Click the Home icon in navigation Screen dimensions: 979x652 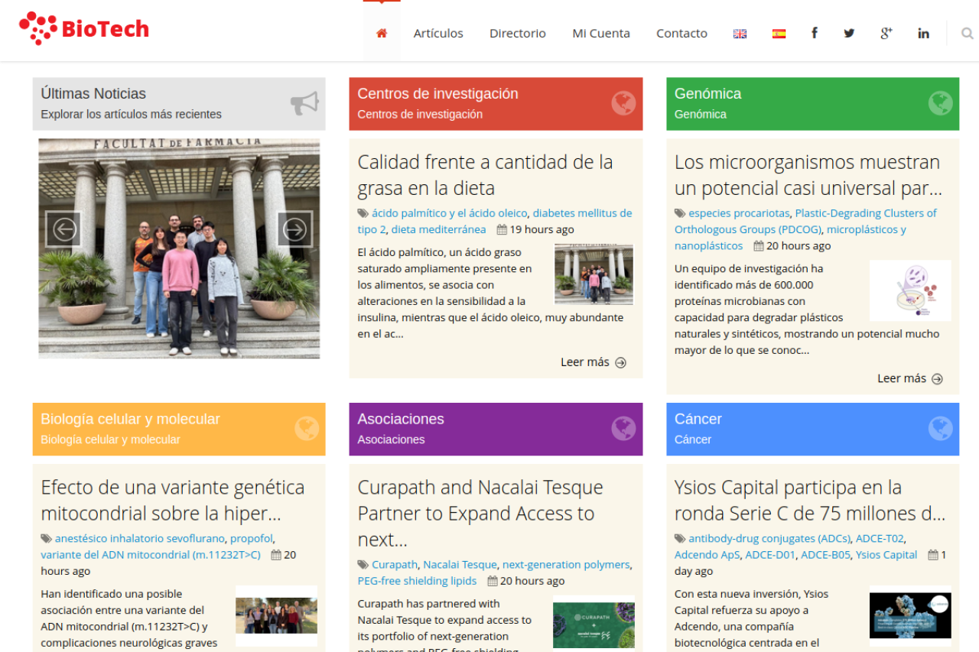pyautogui.click(x=382, y=33)
